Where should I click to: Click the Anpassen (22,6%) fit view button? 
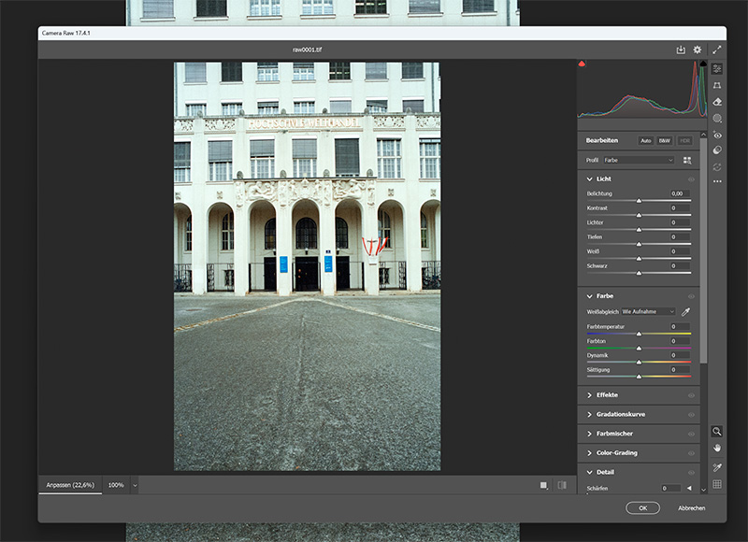[70, 485]
